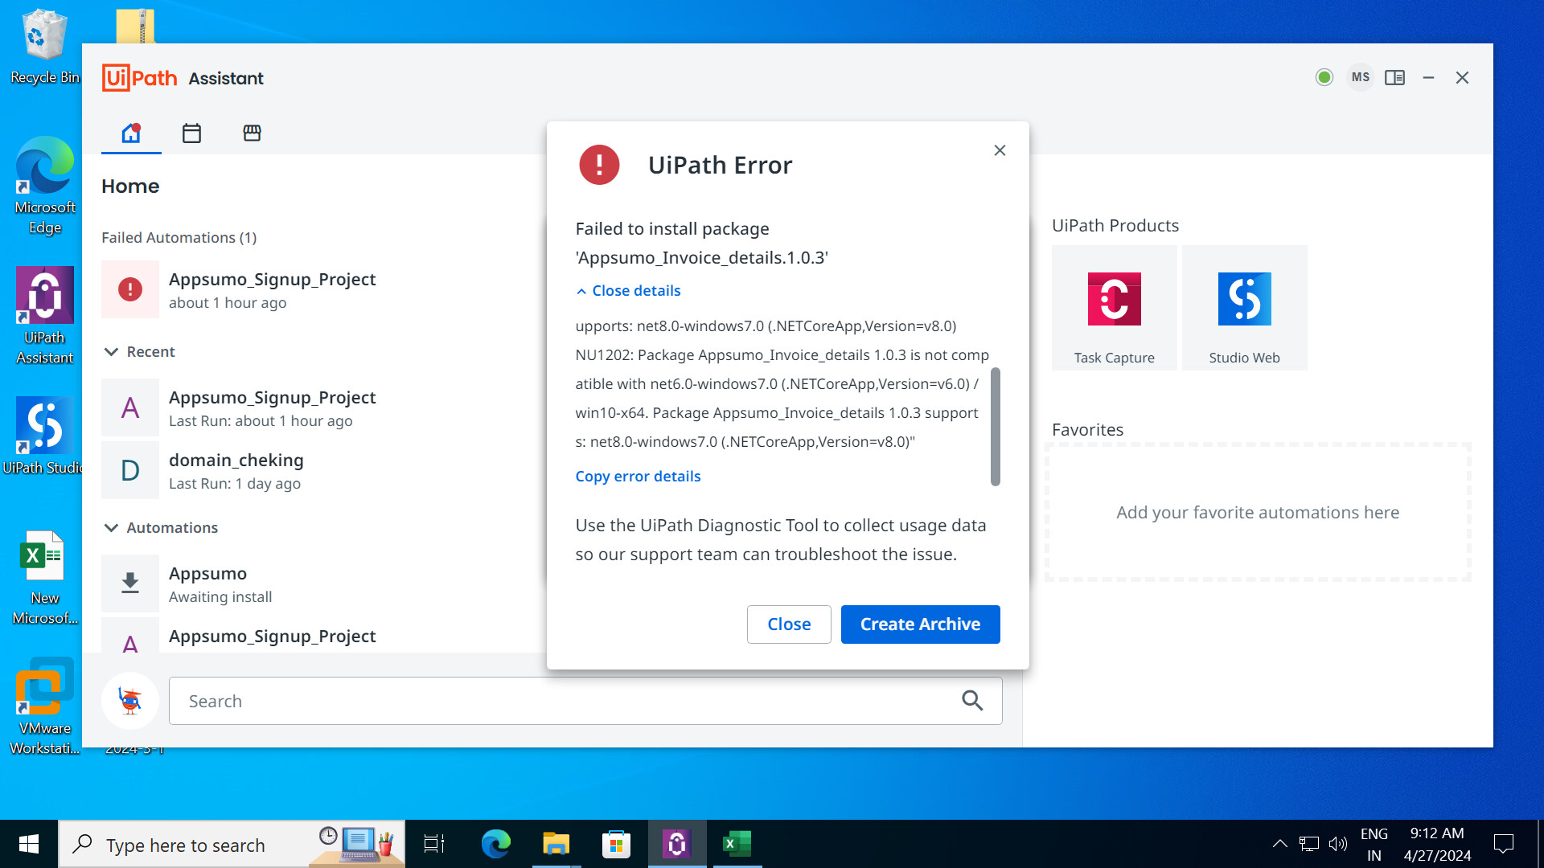Screen dimensions: 1544x868
Task: Click Create Archive button
Action: [x=920, y=624]
